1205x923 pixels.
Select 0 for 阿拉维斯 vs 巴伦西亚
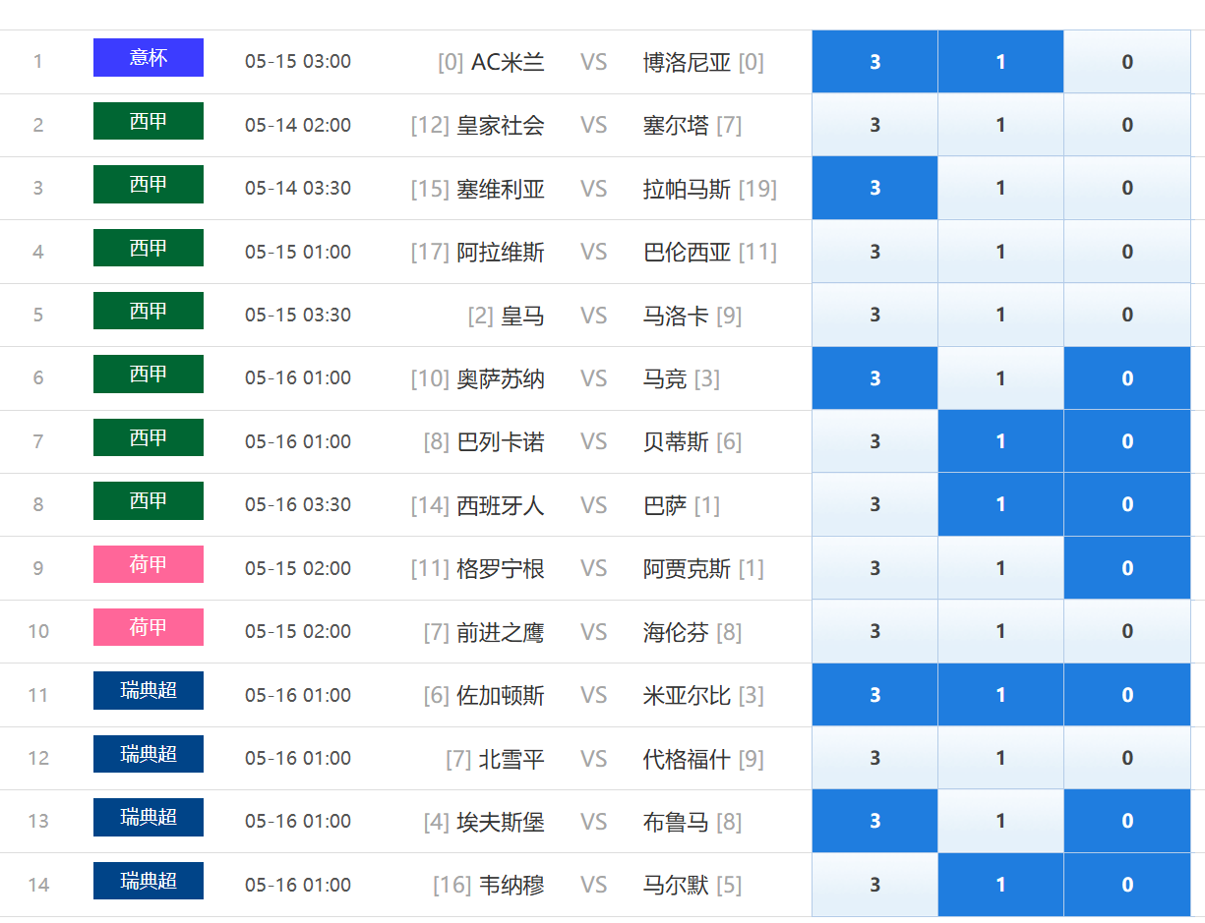coord(1127,252)
